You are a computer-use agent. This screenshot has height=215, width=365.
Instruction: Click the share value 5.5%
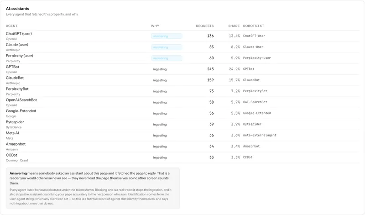(235, 113)
